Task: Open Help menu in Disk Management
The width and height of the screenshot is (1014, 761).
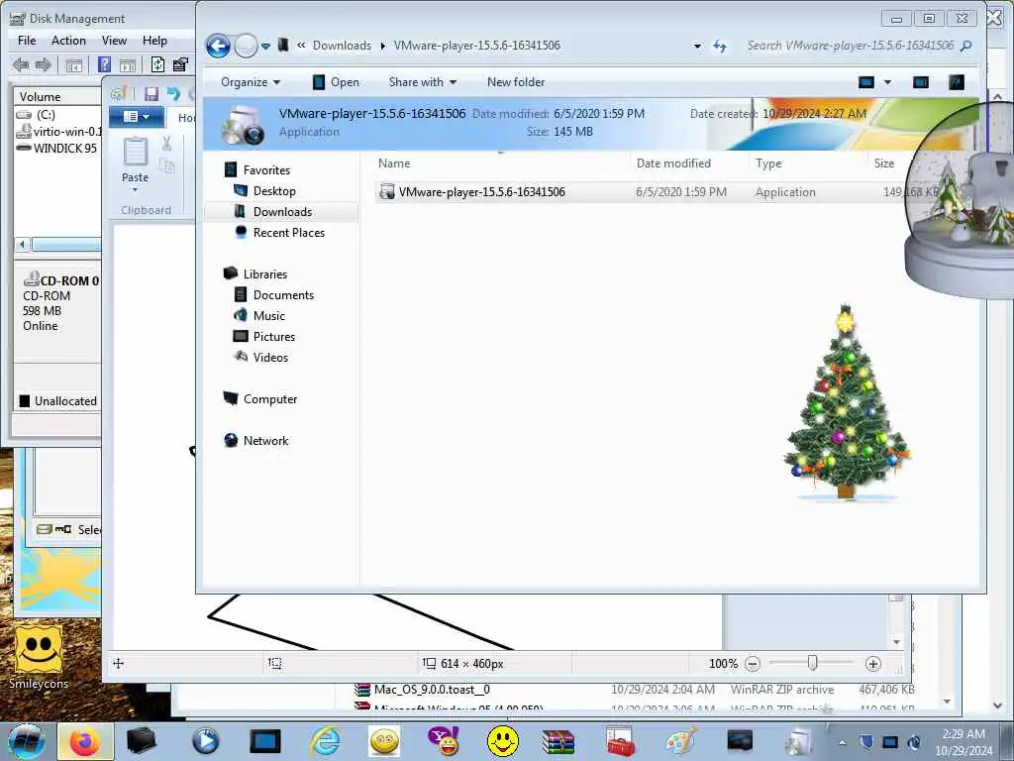Action: [154, 40]
